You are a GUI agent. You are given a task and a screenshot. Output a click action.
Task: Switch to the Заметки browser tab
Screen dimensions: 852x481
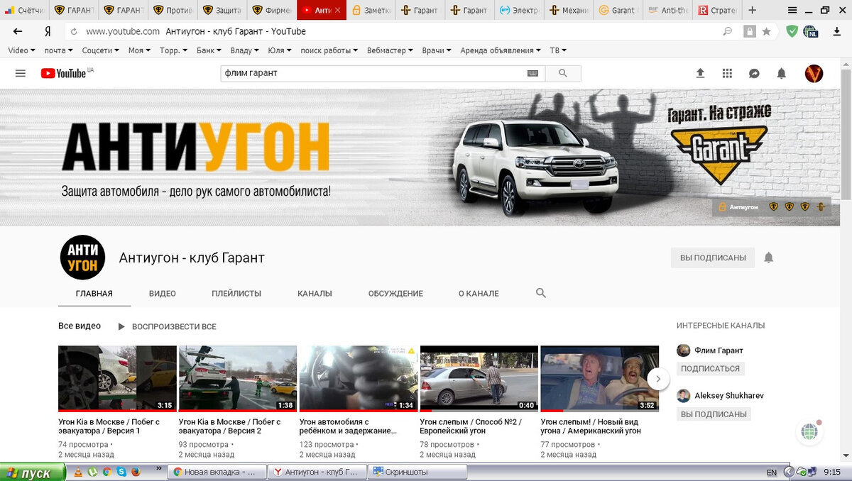[x=371, y=10]
